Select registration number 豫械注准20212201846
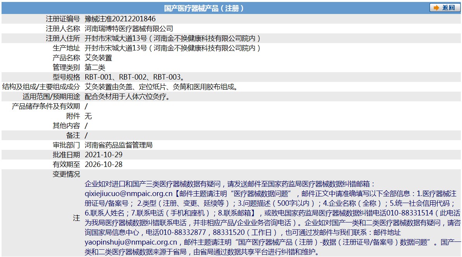Image resolution: width=462 pixels, height=257 pixels. 120,19
